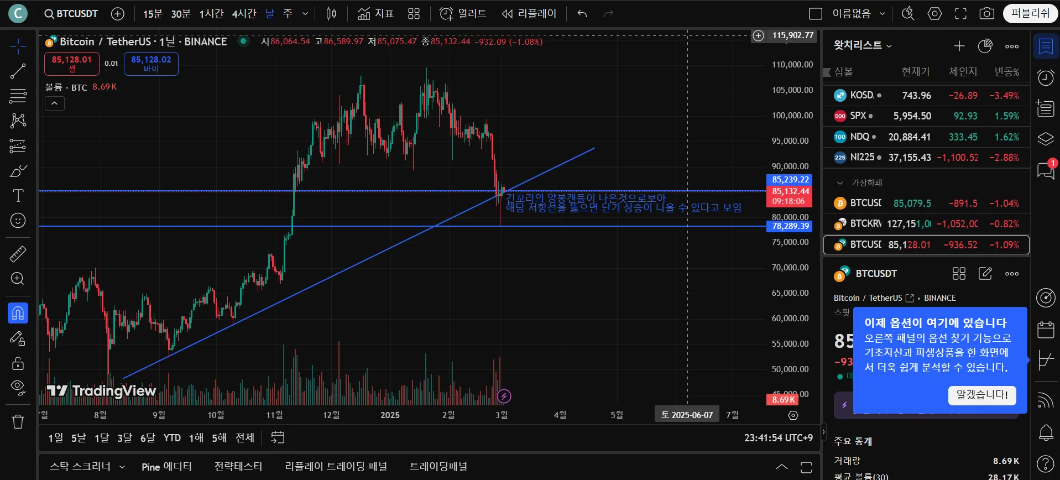Add a symbol to the watchlist
The width and height of the screenshot is (1060, 480).
959,46
